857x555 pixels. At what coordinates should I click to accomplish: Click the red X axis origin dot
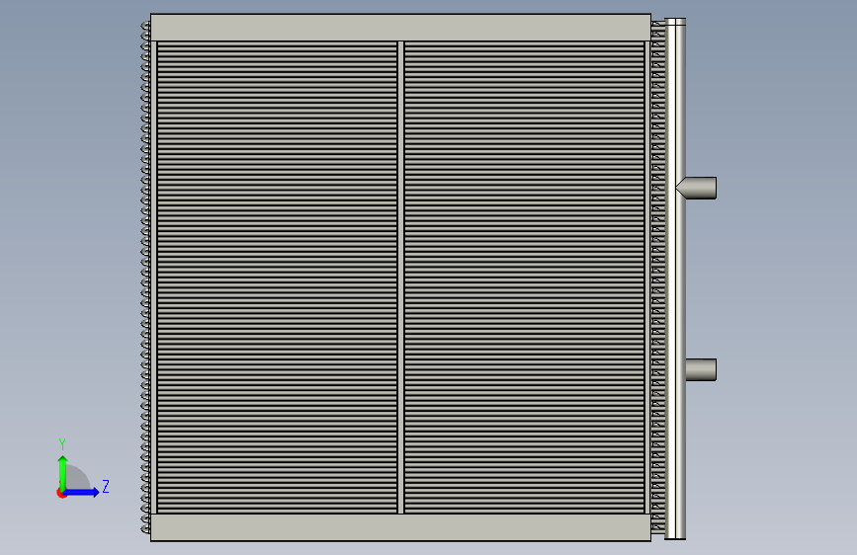60,493
